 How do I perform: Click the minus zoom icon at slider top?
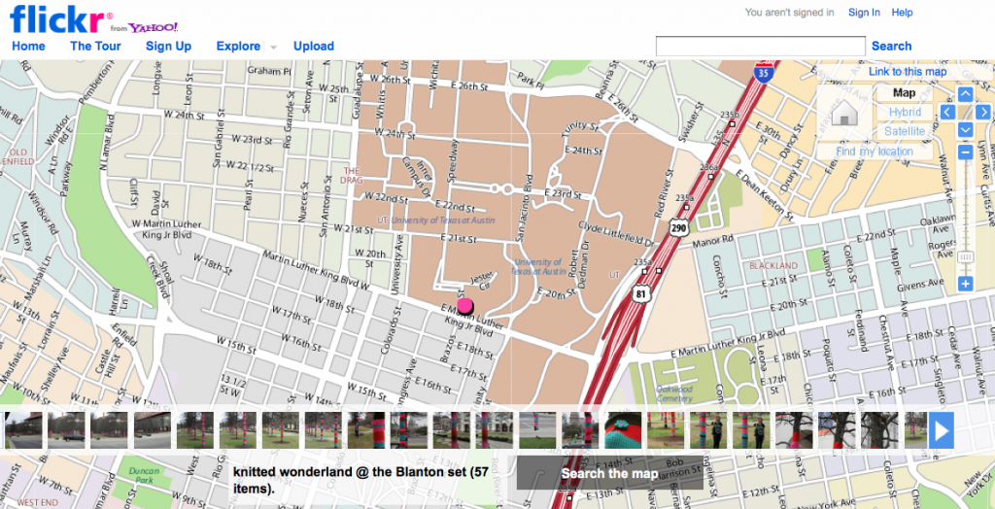965,153
